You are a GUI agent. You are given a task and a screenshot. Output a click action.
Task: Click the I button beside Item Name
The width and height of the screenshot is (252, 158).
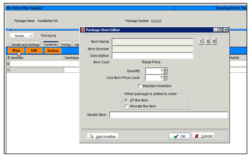coord(201,42)
